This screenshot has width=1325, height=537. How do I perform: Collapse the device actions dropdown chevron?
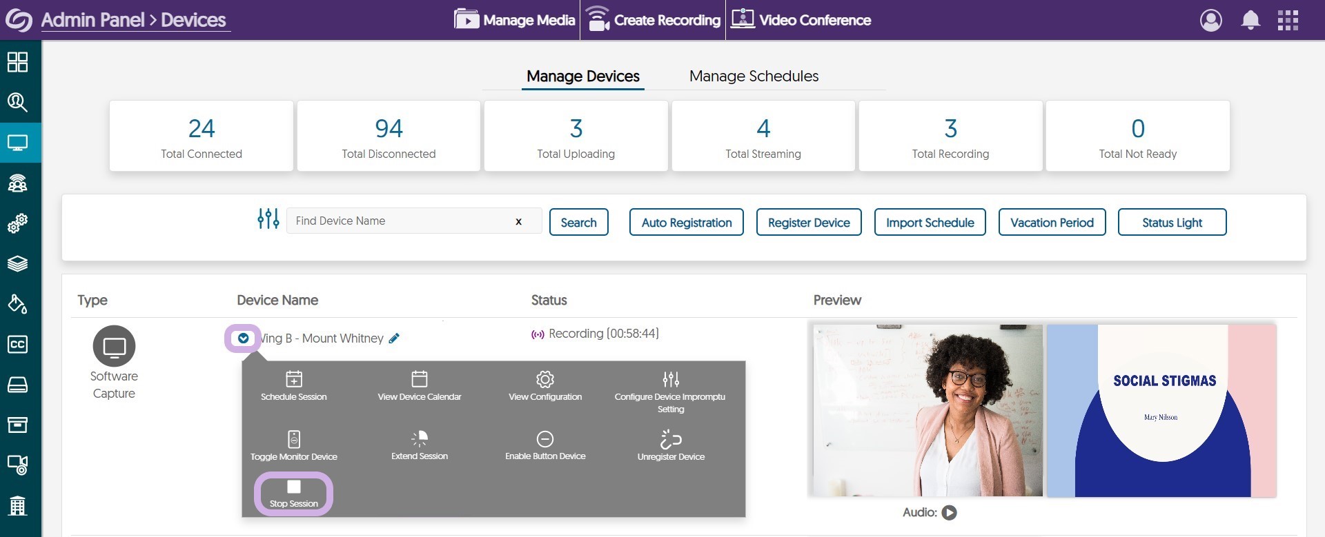tap(243, 338)
